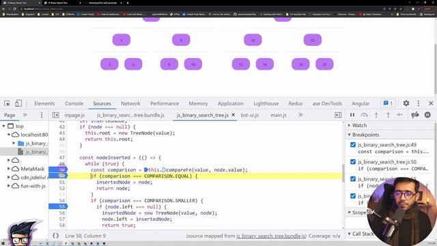The image size is (437, 246).
Task: Click tree node 20 on the page
Action: tap(313, 40)
